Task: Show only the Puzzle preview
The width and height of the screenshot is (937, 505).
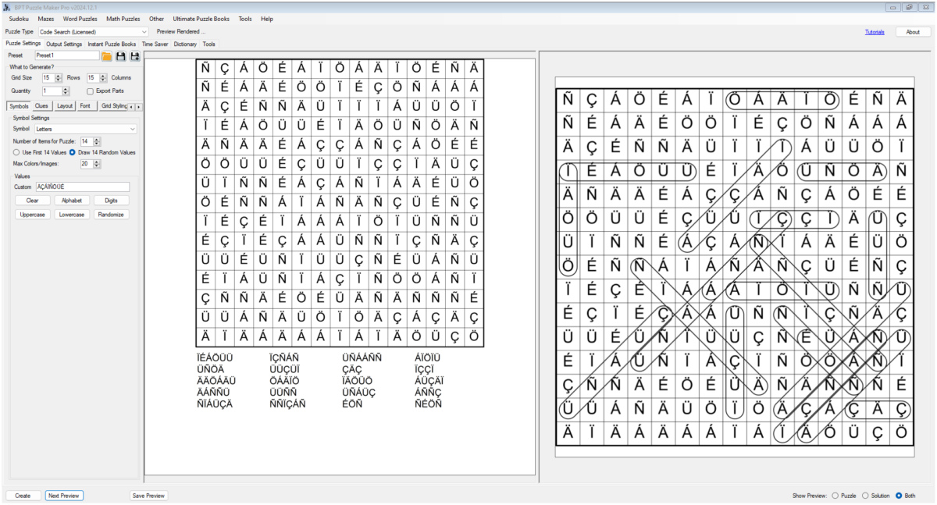Action: (843, 496)
